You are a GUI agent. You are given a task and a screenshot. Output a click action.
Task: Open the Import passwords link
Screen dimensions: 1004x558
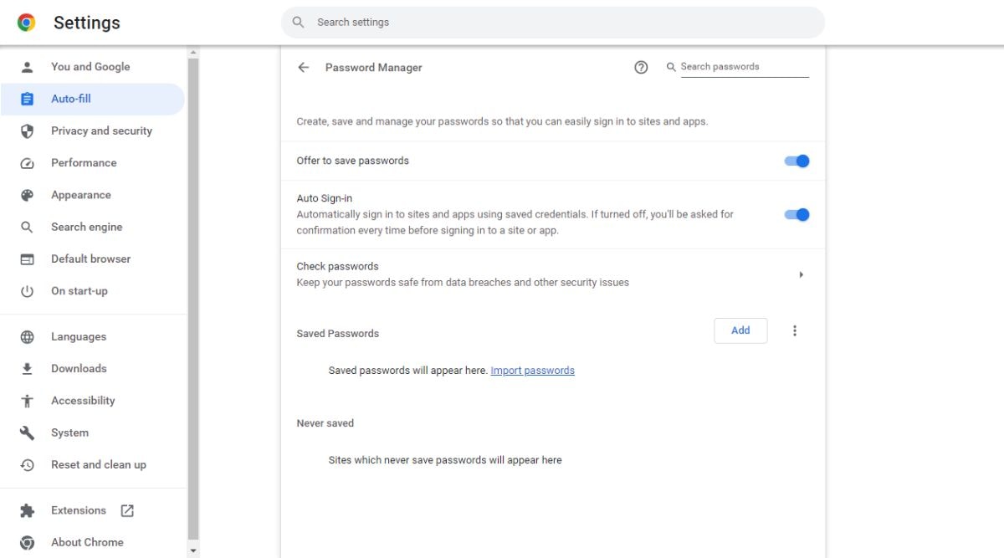pyautogui.click(x=533, y=370)
